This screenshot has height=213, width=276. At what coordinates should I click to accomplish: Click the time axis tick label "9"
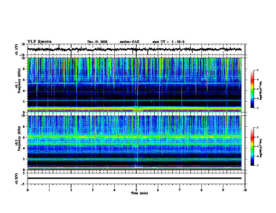(223, 190)
